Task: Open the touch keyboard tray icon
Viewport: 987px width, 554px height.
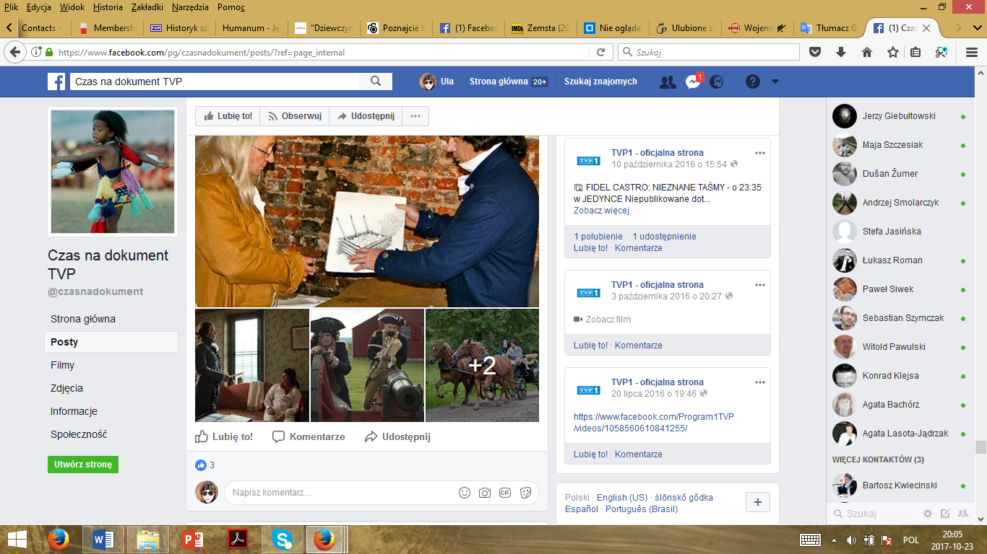Action: pyautogui.click(x=810, y=540)
